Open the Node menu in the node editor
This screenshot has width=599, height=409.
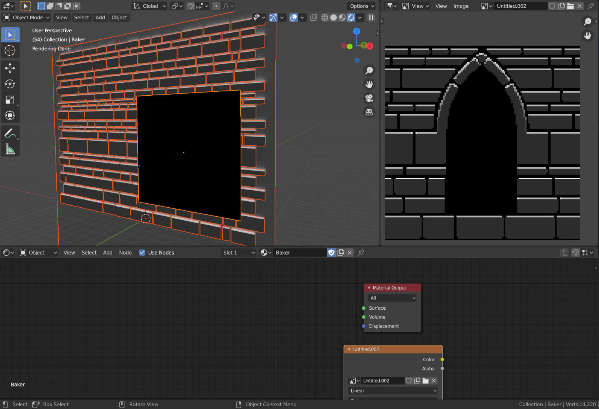point(126,253)
